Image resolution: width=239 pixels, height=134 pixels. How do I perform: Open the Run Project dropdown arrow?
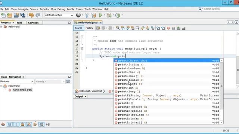(105, 15)
